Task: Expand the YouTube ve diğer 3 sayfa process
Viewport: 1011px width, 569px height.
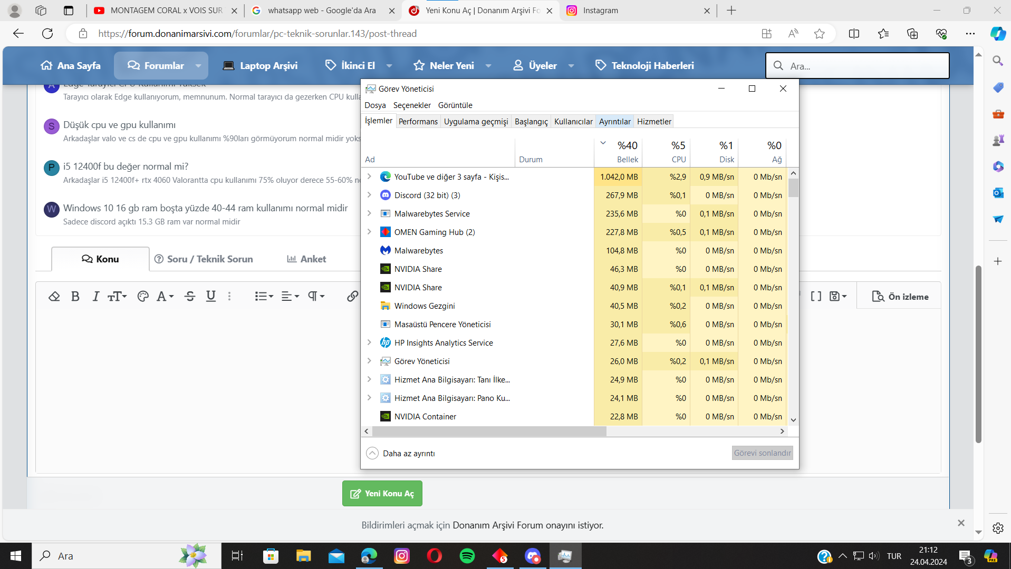Action: [369, 176]
